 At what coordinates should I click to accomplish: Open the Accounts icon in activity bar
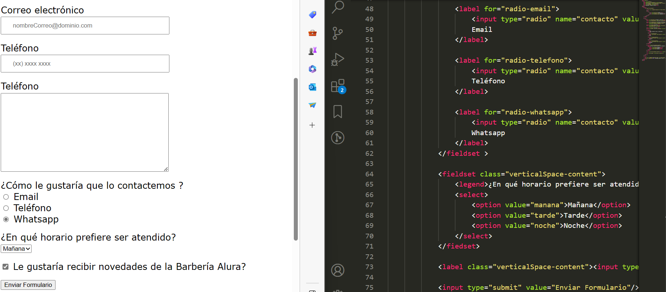point(338,270)
